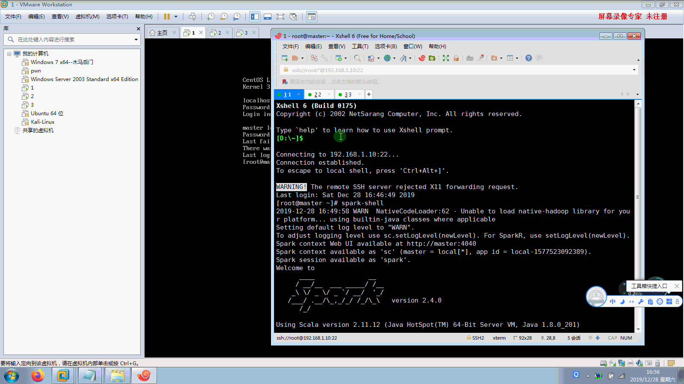Switch to VMware 主页 tab
This screenshot has width=684, height=384.
click(x=162, y=32)
